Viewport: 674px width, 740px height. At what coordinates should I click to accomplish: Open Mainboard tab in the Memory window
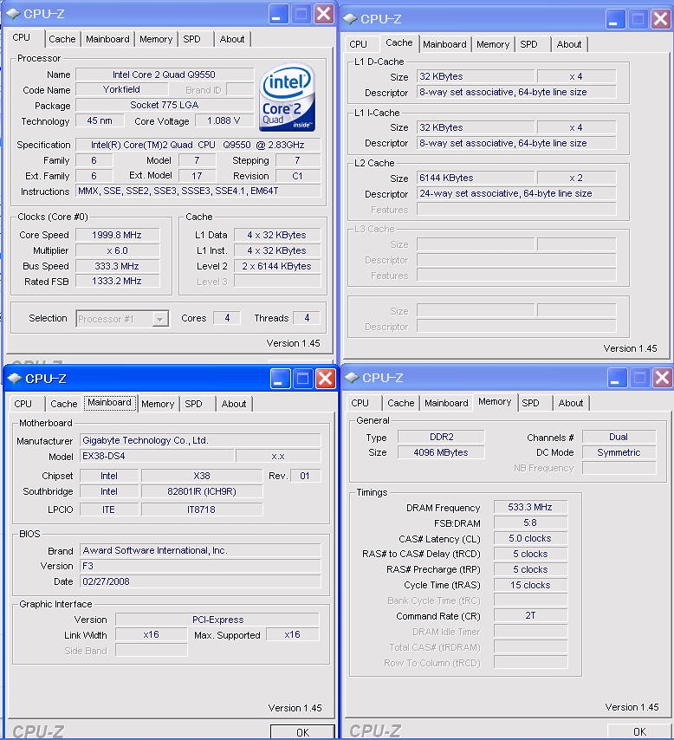(x=446, y=403)
